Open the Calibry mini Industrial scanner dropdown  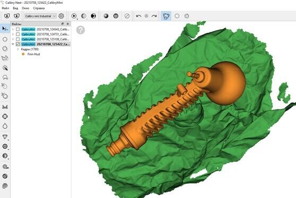click(x=40, y=16)
